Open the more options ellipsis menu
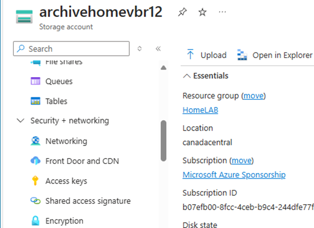Viewport: 314px width, 228px height. coord(222,12)
